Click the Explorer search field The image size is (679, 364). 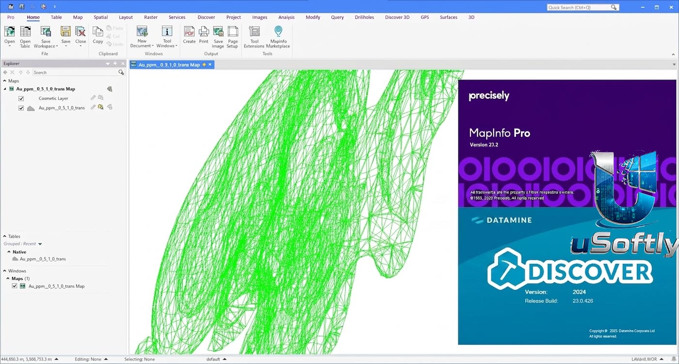75,72
